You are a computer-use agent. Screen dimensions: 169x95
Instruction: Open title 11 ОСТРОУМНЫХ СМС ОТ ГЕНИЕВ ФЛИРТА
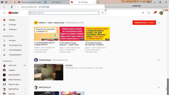[x=44, y=44]
